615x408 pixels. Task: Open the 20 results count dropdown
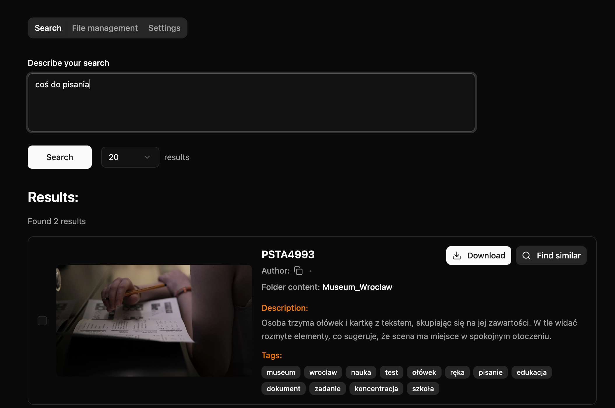coord(130,157)
